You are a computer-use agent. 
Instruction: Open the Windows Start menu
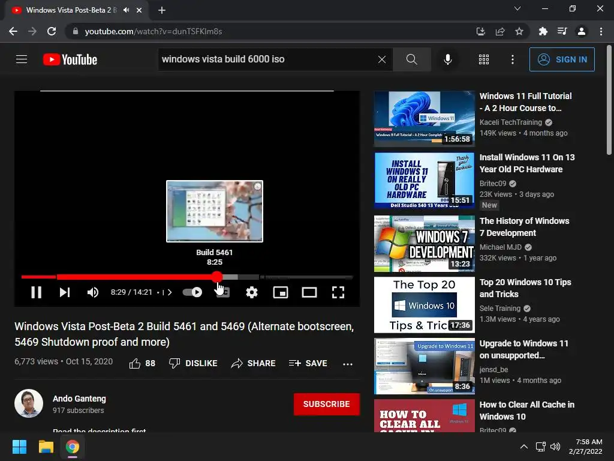(19, 447)
